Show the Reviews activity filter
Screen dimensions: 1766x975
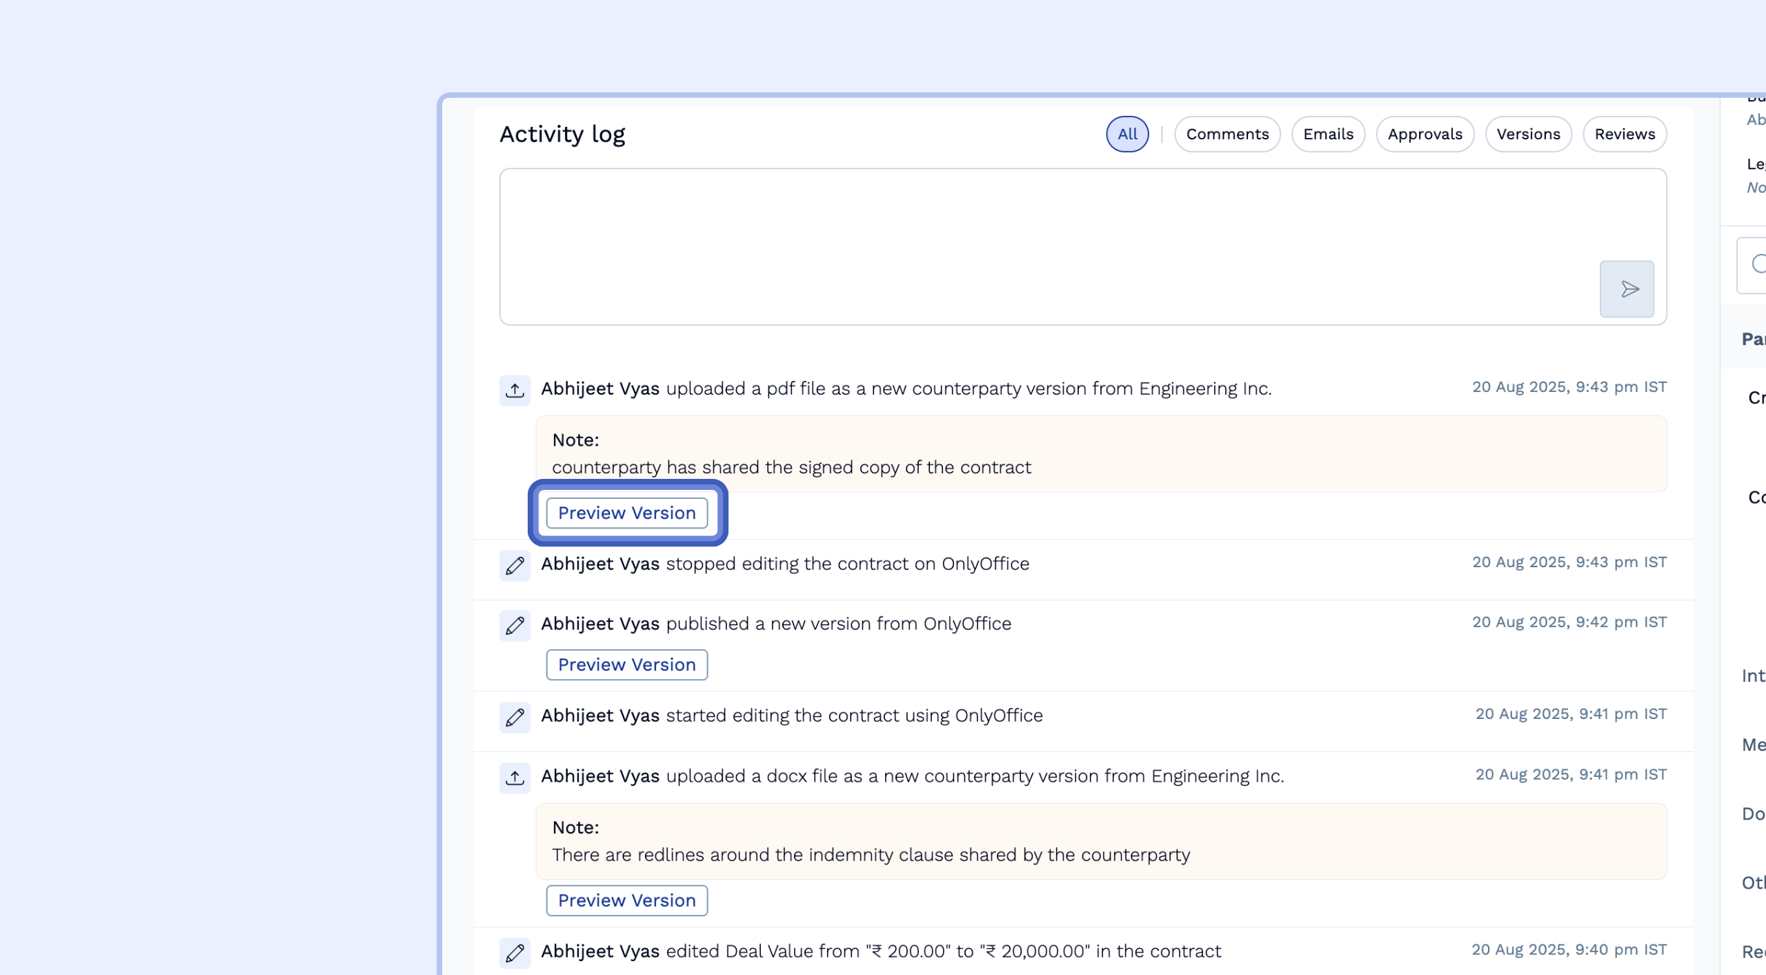point(1625,134)
